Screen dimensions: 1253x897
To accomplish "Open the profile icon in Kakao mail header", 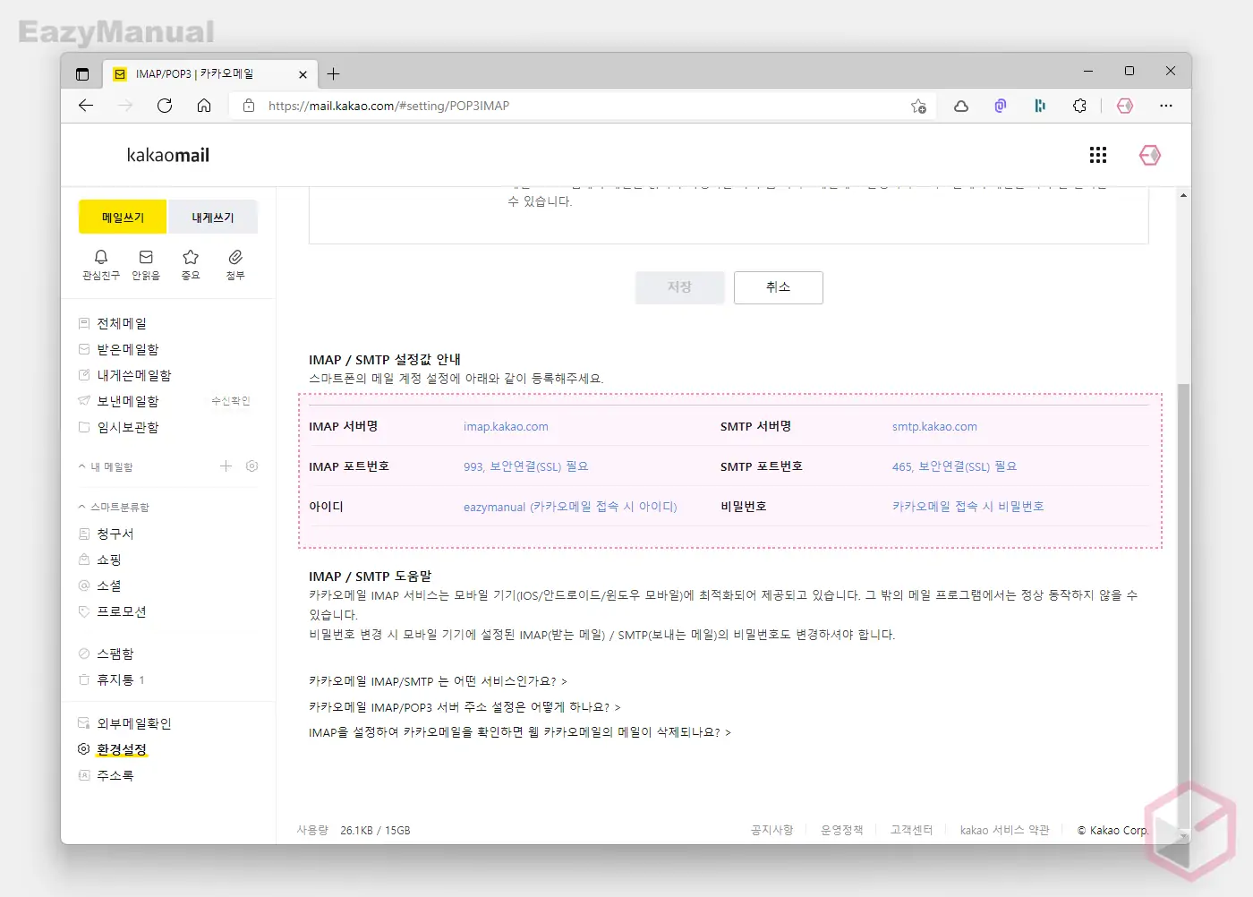I will click(x=1150, y=156).
